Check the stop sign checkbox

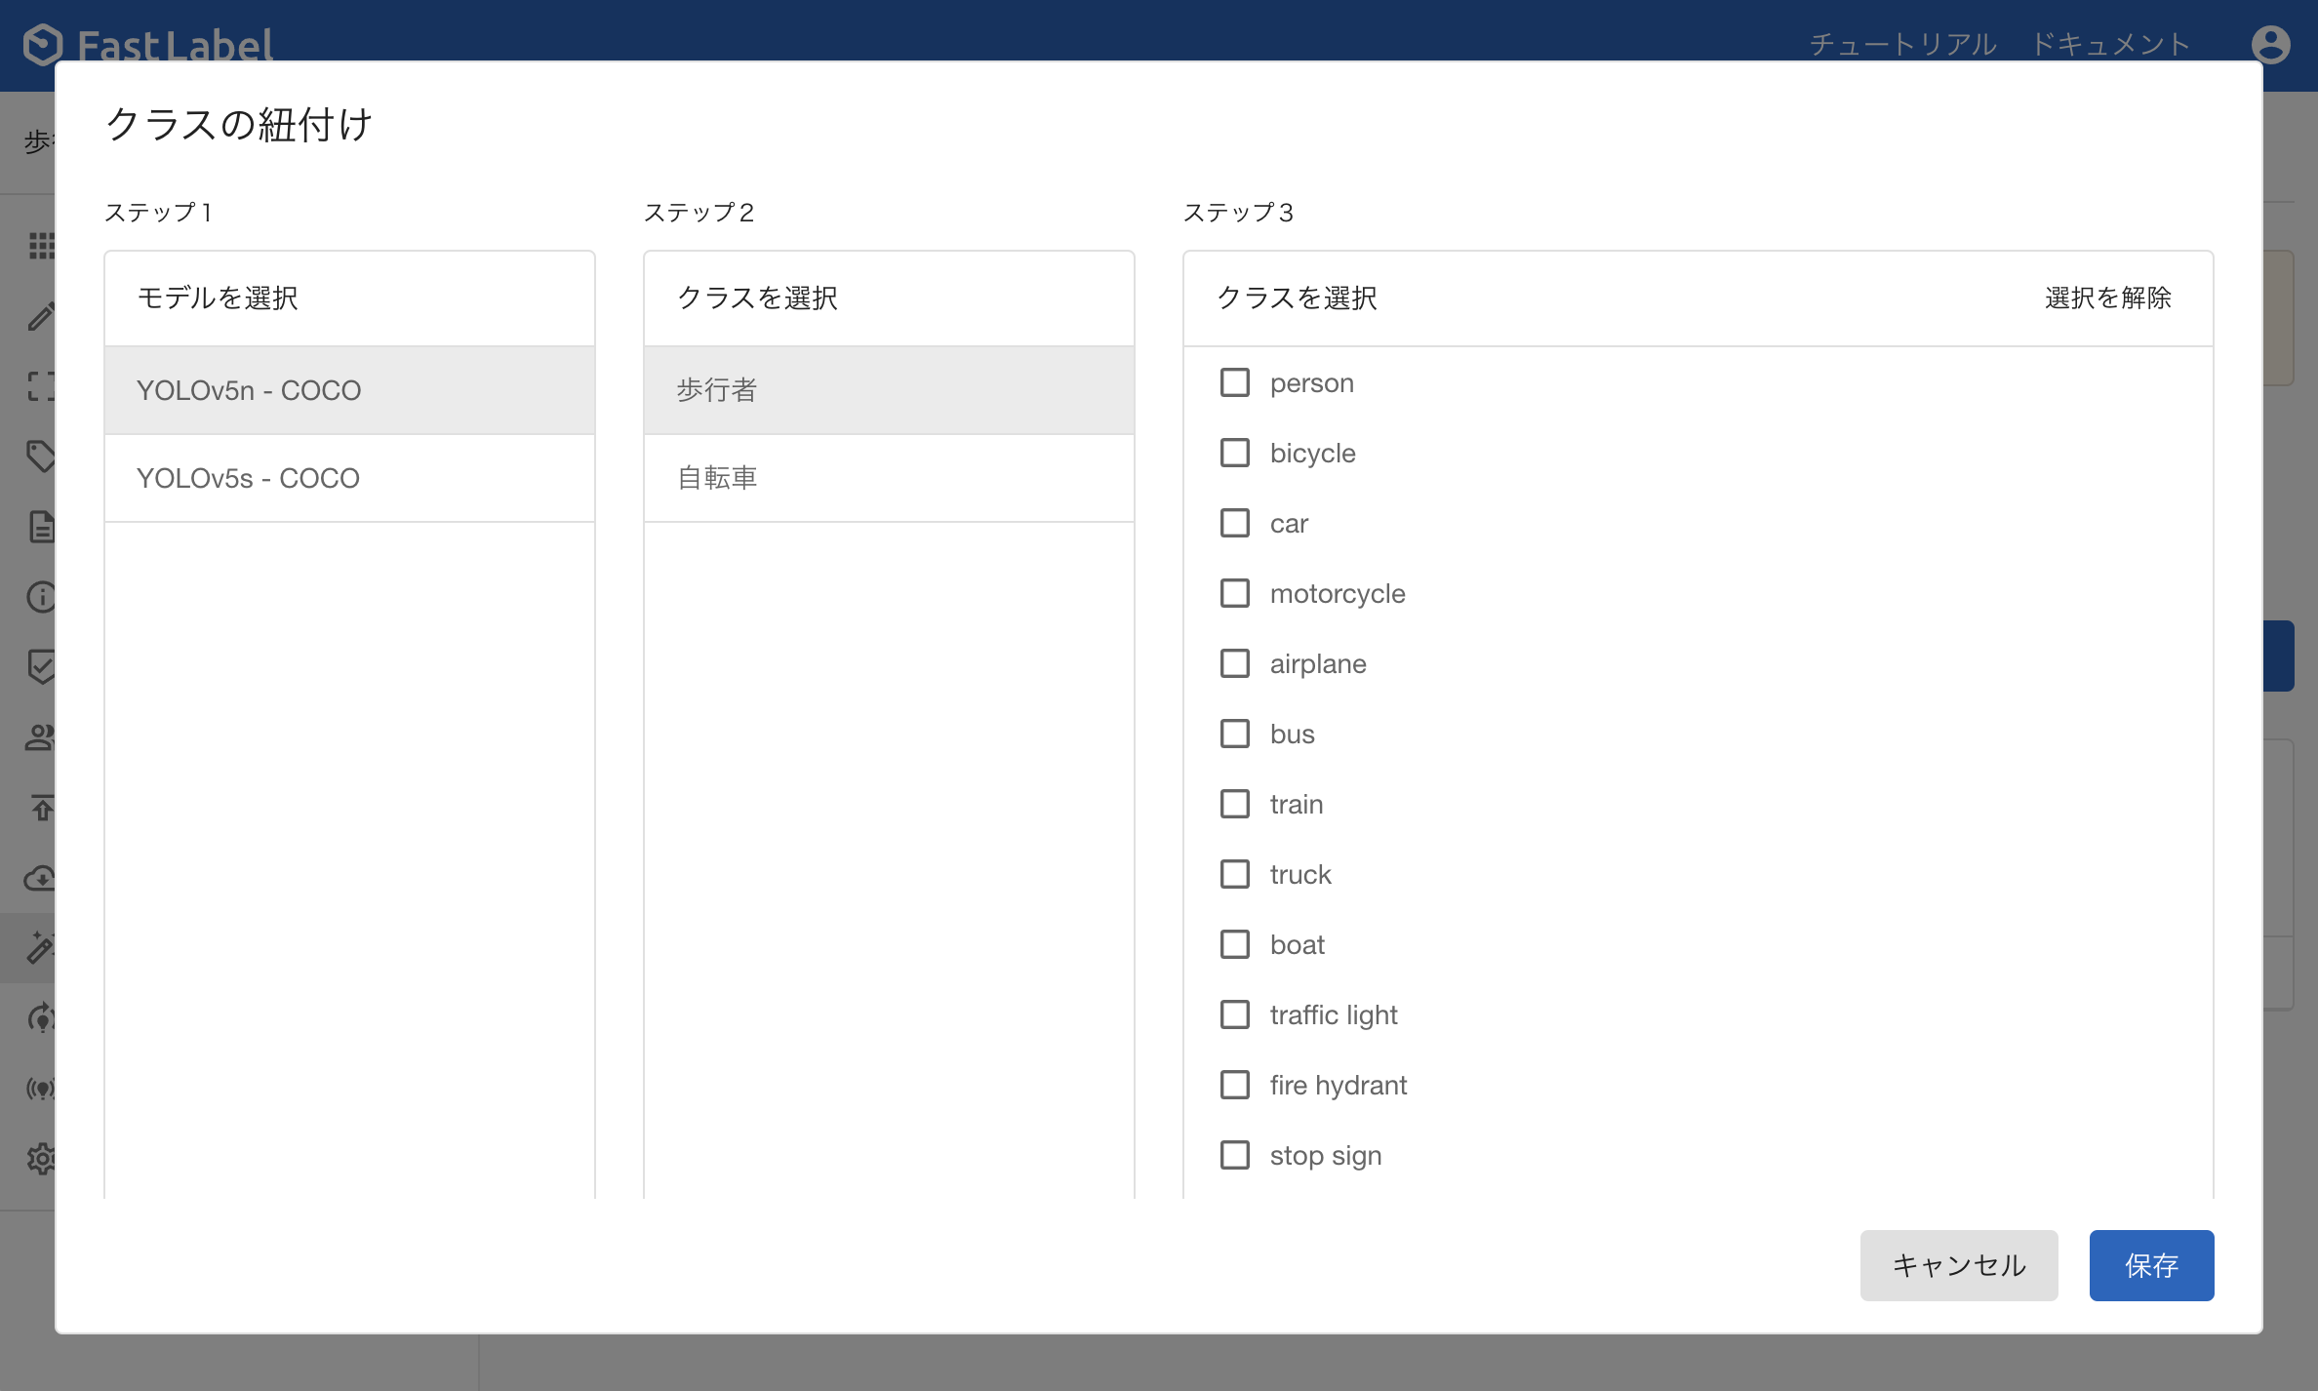coord(1235,1155)
